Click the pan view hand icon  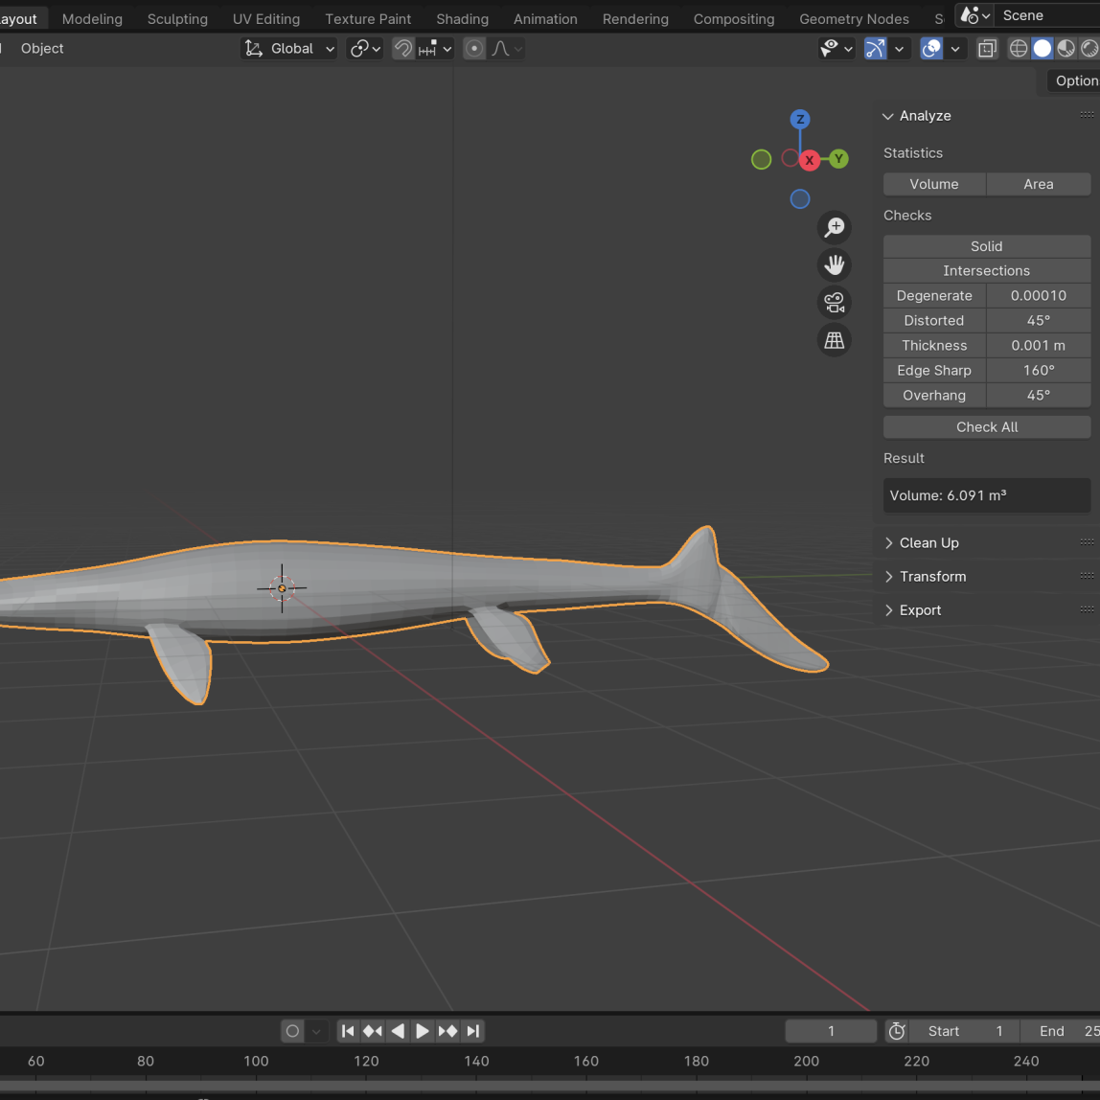pyautogui.click(x=835, y=264)
